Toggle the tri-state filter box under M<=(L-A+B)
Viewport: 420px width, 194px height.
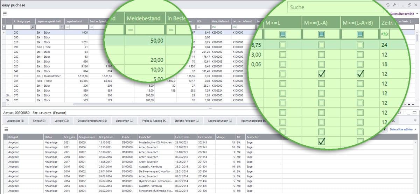(360, 34)
